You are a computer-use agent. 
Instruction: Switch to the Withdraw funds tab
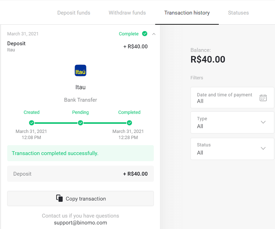click(127, 13)
